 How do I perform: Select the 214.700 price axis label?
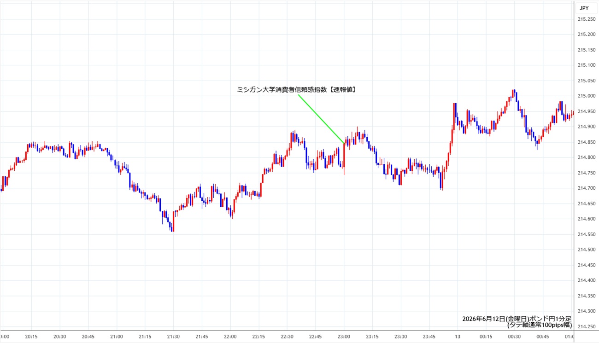pyautogui.click(x=587, y=188)
